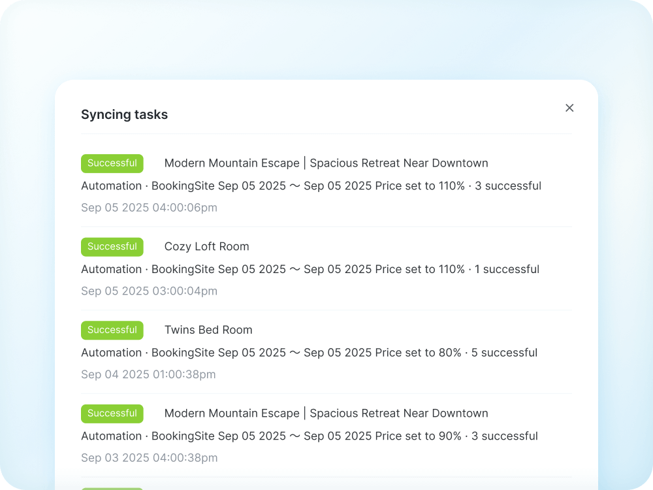Click the '5 successful' count for Twins Bed Room
Viewport: 653px width, 490px height.
coord(504,352)
